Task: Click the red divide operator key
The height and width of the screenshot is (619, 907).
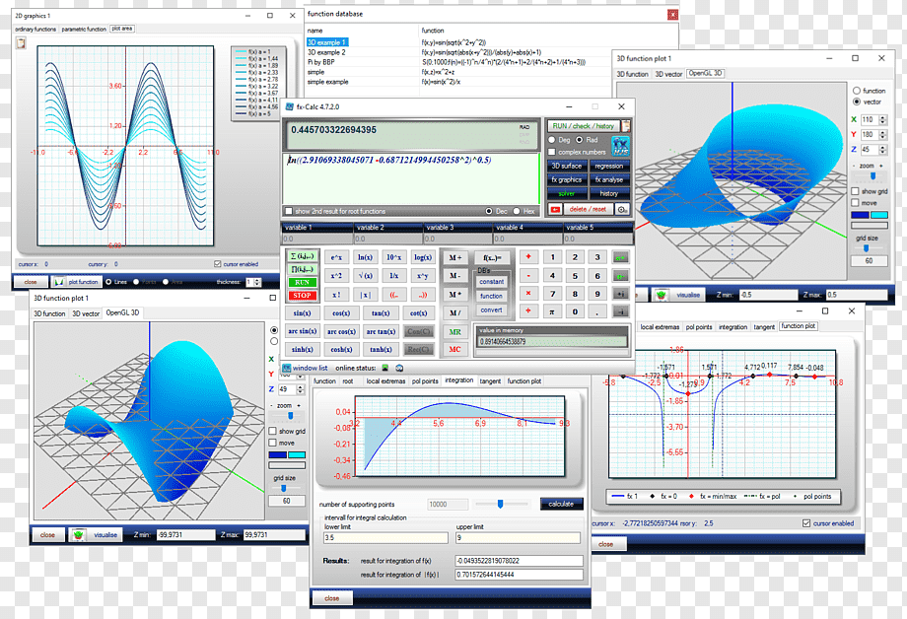Action: click(x=528, y=311)
